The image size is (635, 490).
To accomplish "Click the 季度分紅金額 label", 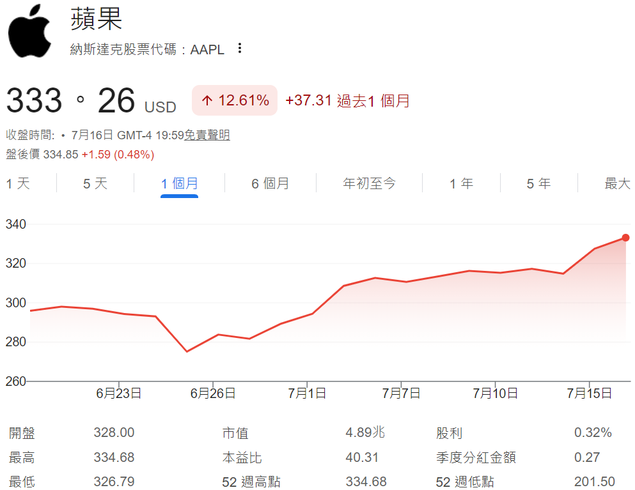I will [x=476, y=457].
